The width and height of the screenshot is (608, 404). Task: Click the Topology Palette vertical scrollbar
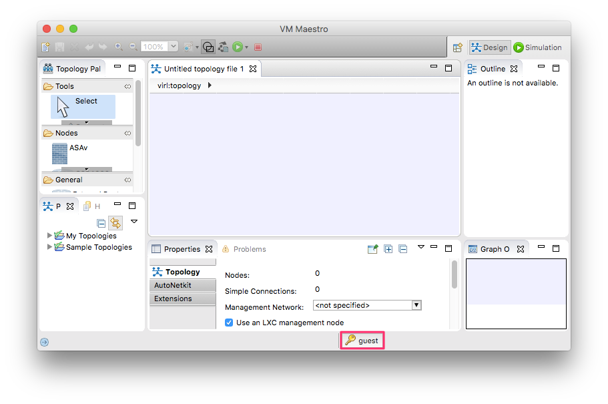pyautogui.click(x=138, y=114)
